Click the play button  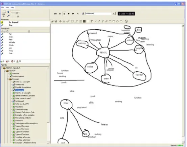coord(69,14)
